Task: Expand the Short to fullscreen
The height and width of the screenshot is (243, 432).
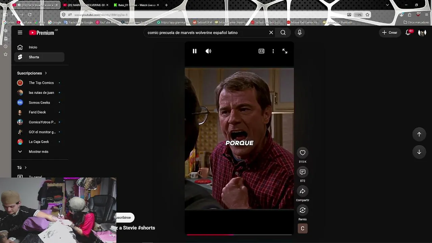Action: 285,51
